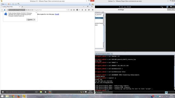Show Firefox bookmarks list icon

pos(74,10)
